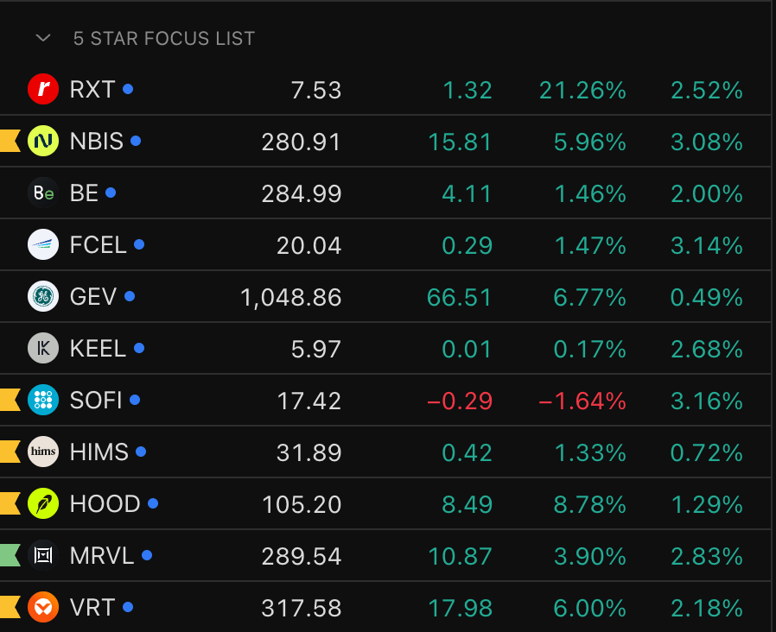Image resolution: width=776 pixels, height=632 pixels.
Task: Click the blue dot next to HOOD
Action: click(x=153, y=503)
